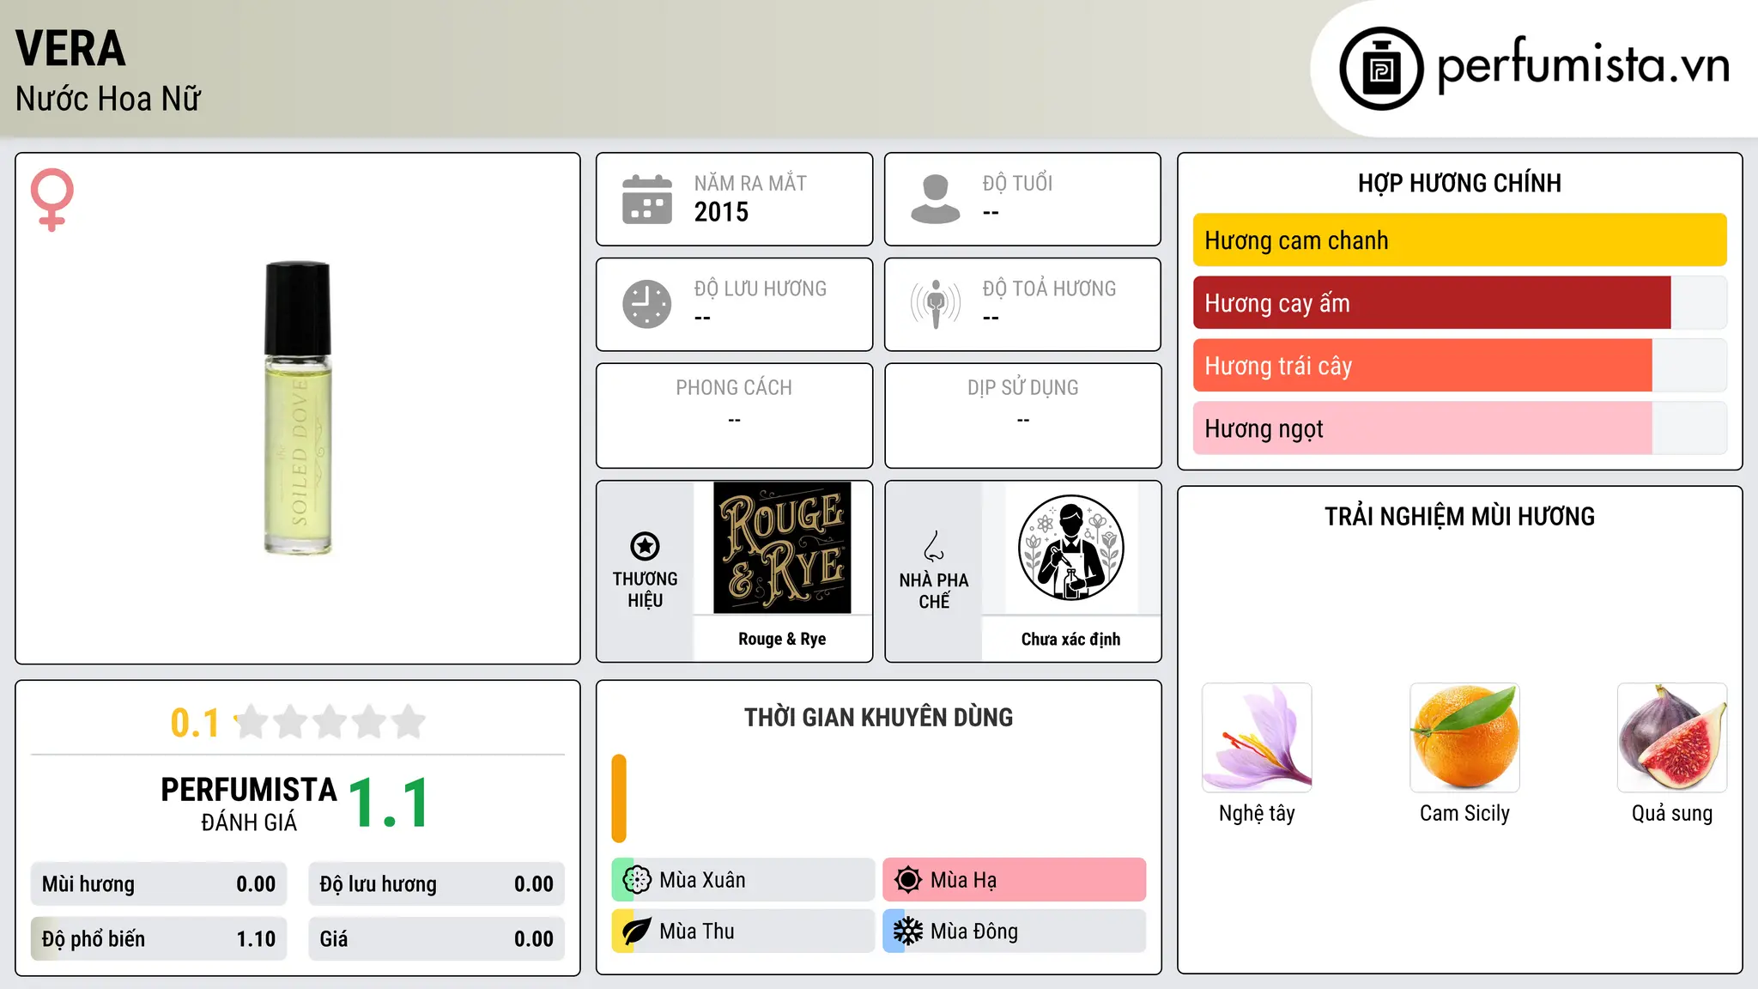Click the THỜI GIAN KHUYÊN DÙNG heading
This screenshot has height=989, width=1758.
coord(878,717)
